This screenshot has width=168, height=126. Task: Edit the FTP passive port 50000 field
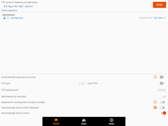(x=160, y=90)
